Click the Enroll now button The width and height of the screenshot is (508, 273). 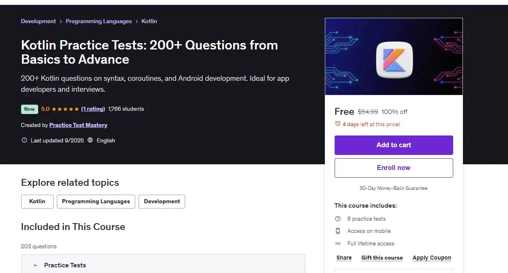pyautogui.click(x=393, y=168)
